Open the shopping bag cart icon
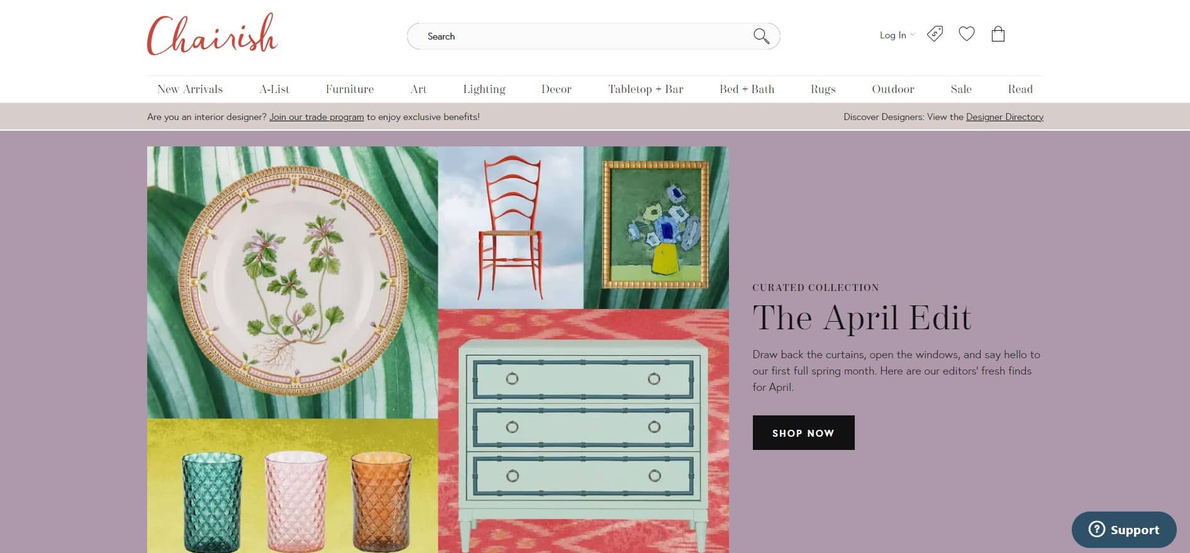This screenshot has width=1190, height=553. pos(998,34)
